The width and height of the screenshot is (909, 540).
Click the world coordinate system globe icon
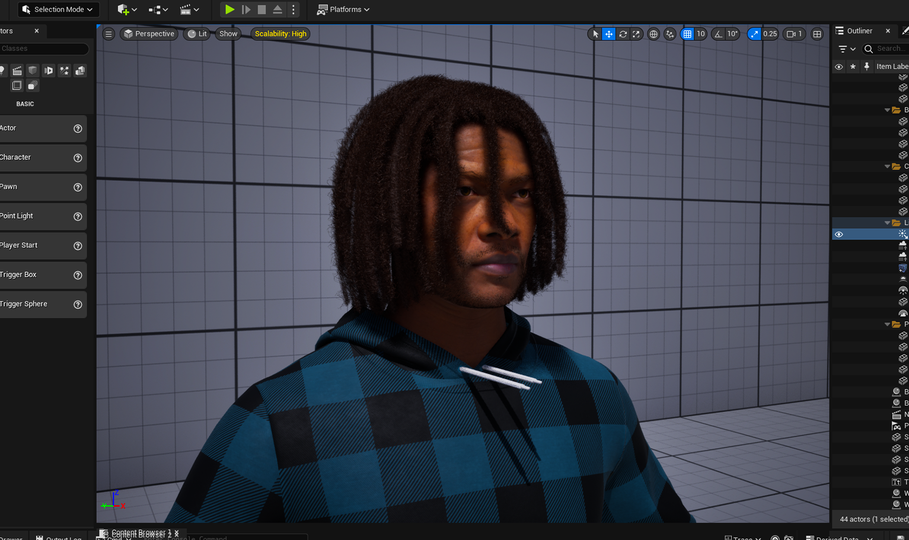click(x=653, y=34)
